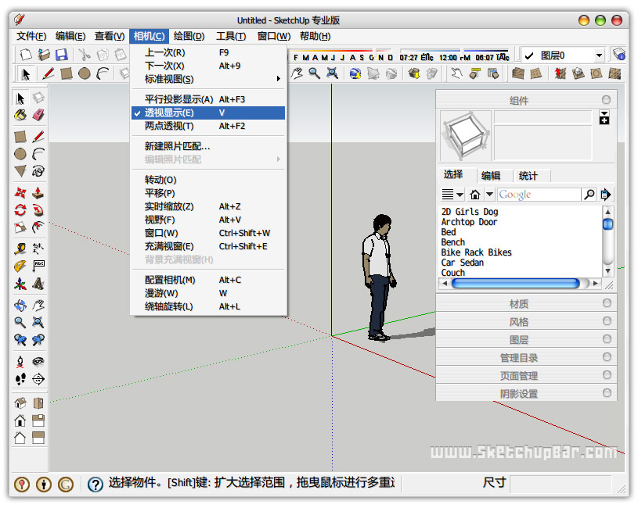638x508 pixels.
Task: Expand the component options button beside preview
Action: point(604,117)
